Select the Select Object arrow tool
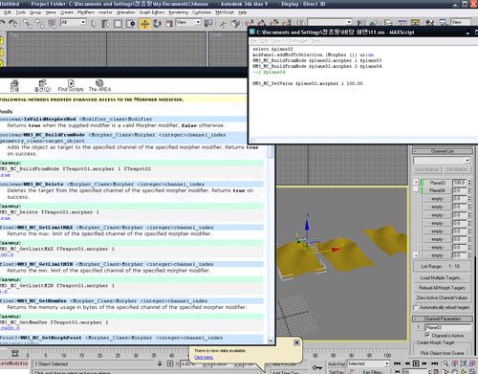Image resolution: width=478 pixels, height=374 pixels. click(93, 24)
